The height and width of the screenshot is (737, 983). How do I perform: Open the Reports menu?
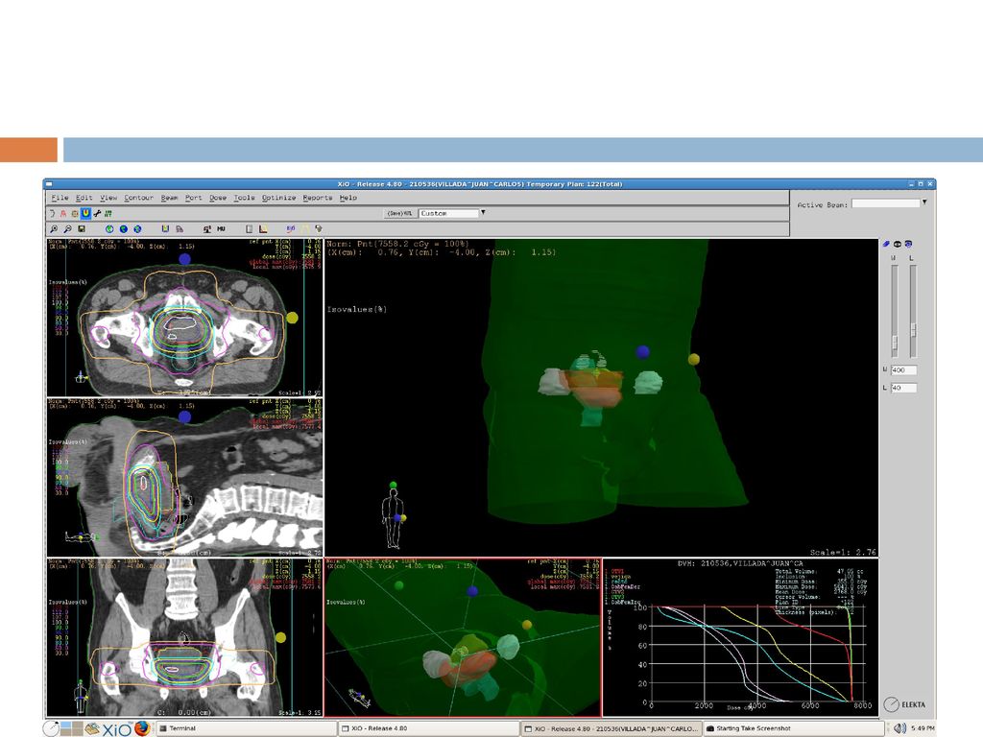coord(318,198)
